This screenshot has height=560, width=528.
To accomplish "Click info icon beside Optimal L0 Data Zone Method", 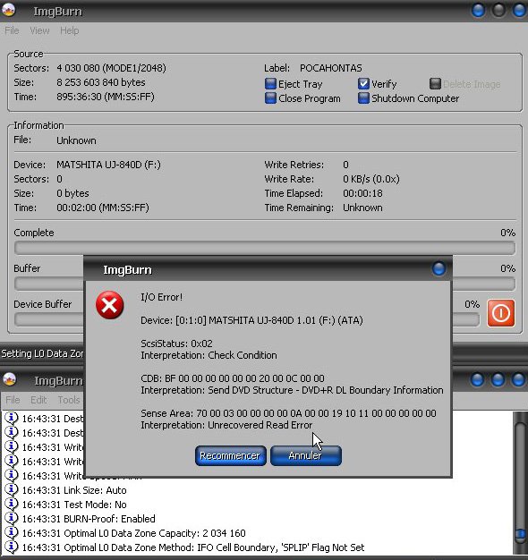I will (x=12, y=547).
